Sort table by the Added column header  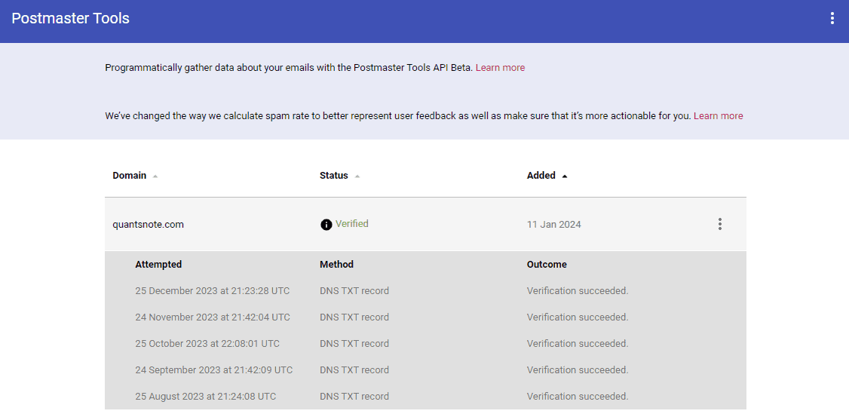coord(541,176)
